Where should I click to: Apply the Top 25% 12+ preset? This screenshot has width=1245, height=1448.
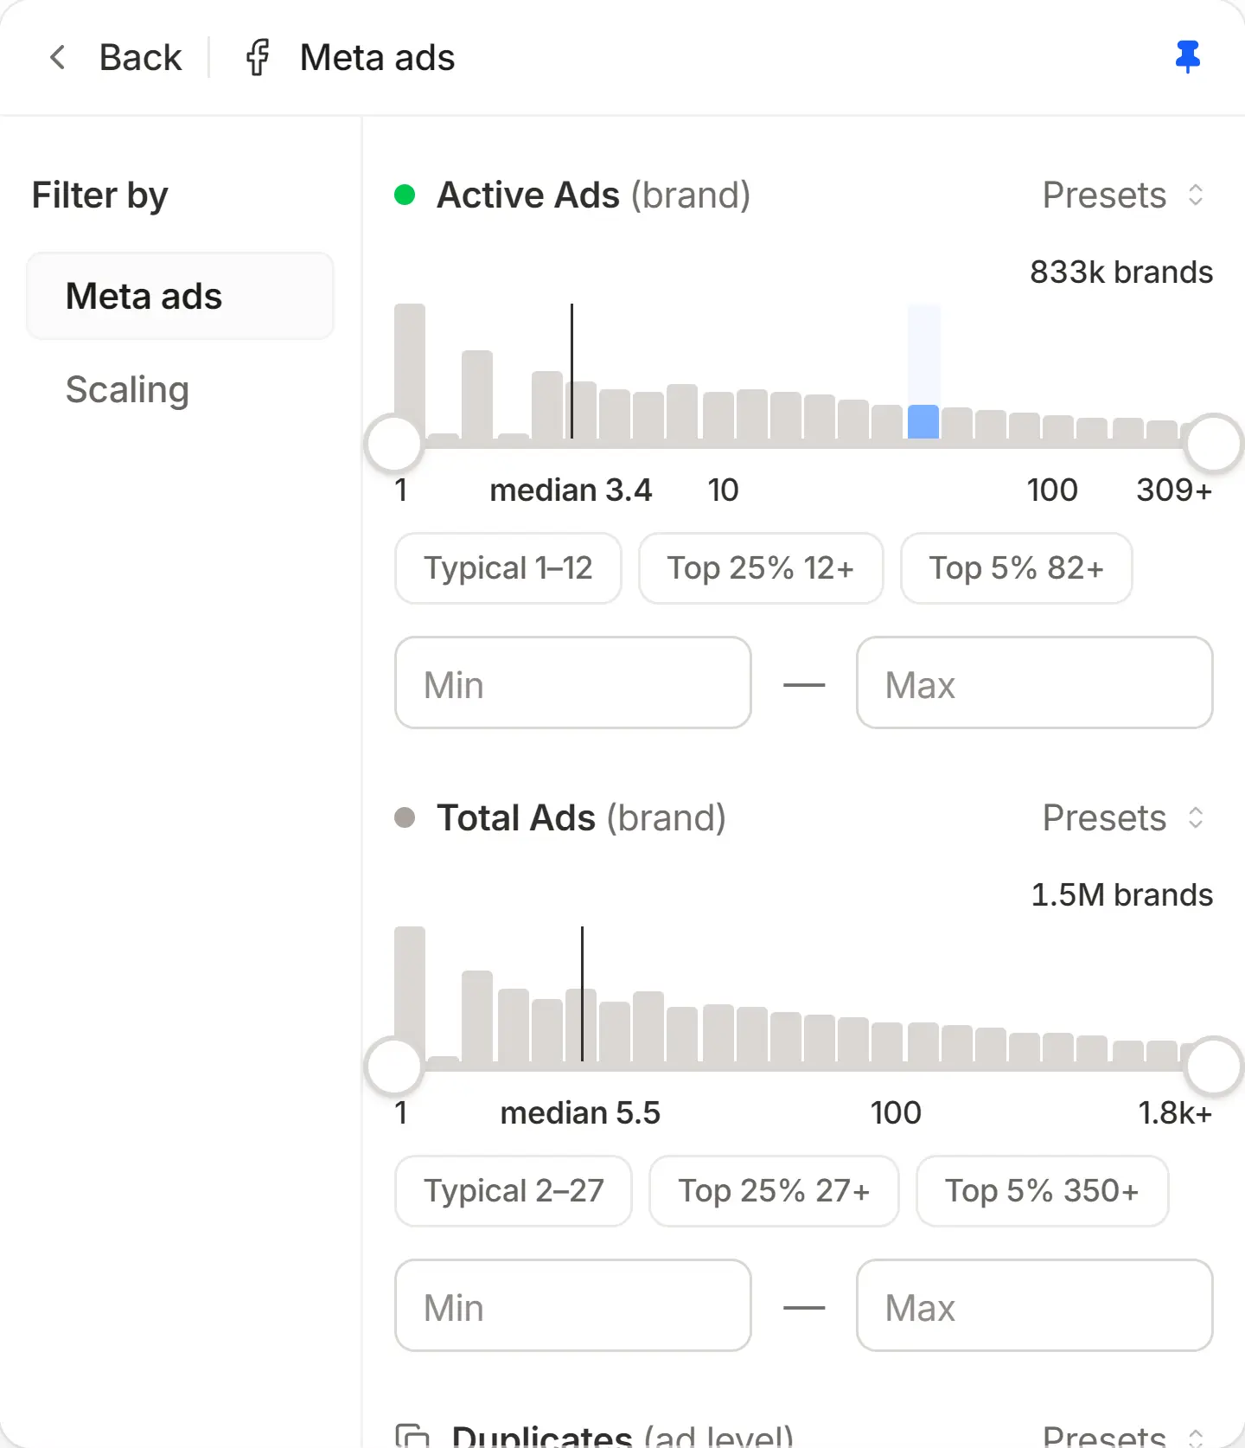click(761, 568)
